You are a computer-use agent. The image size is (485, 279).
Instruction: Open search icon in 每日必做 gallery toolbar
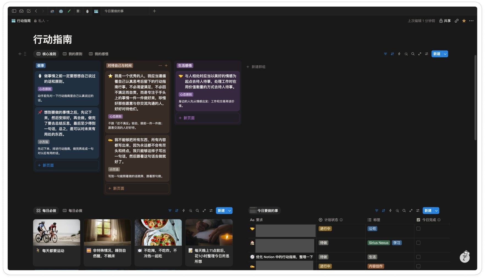[x=197, y=211]
